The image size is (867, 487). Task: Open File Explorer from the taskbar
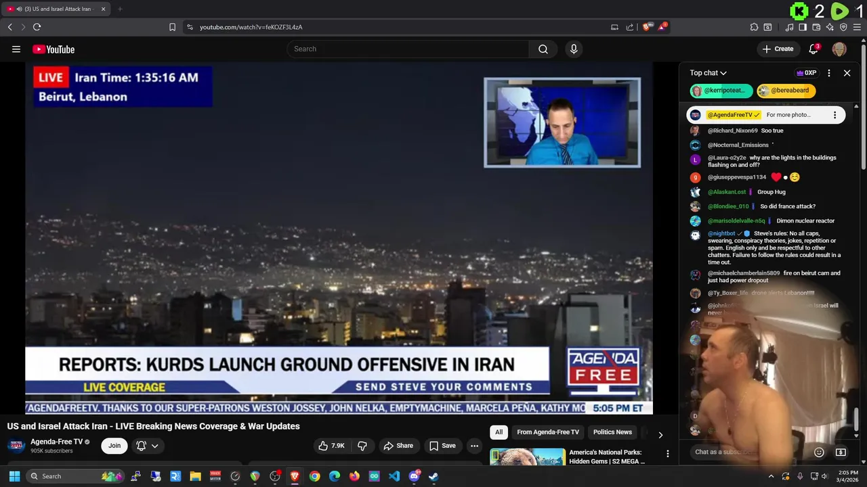point(195,476)
